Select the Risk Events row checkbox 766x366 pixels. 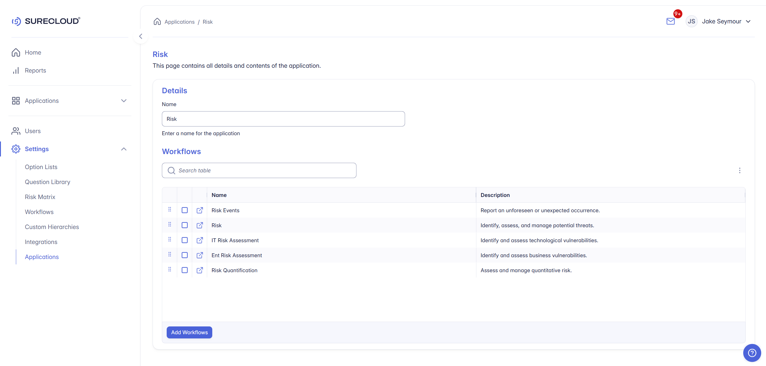click(x=185, y=210)
